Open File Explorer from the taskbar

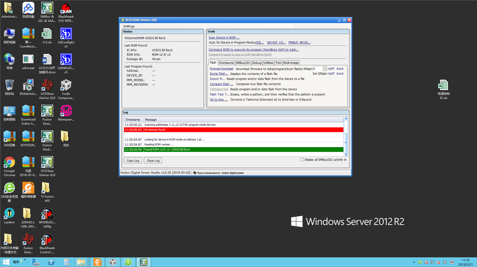[x=81, y=262]
